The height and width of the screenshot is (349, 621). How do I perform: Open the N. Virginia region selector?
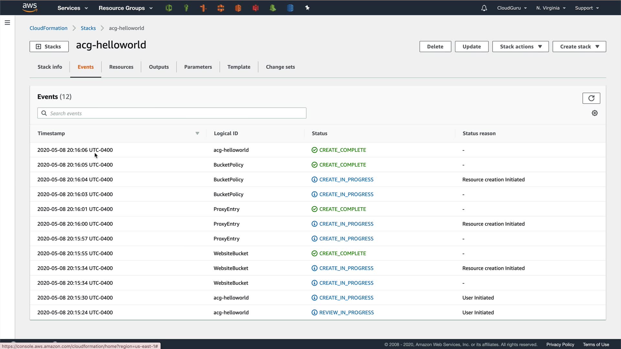[x=550, y=8]
